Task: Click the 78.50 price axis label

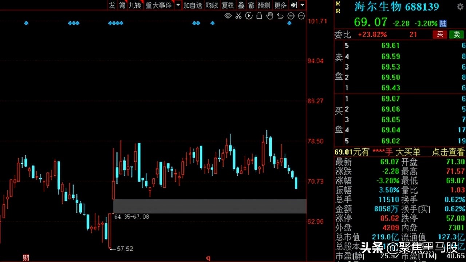Action: 316,141
